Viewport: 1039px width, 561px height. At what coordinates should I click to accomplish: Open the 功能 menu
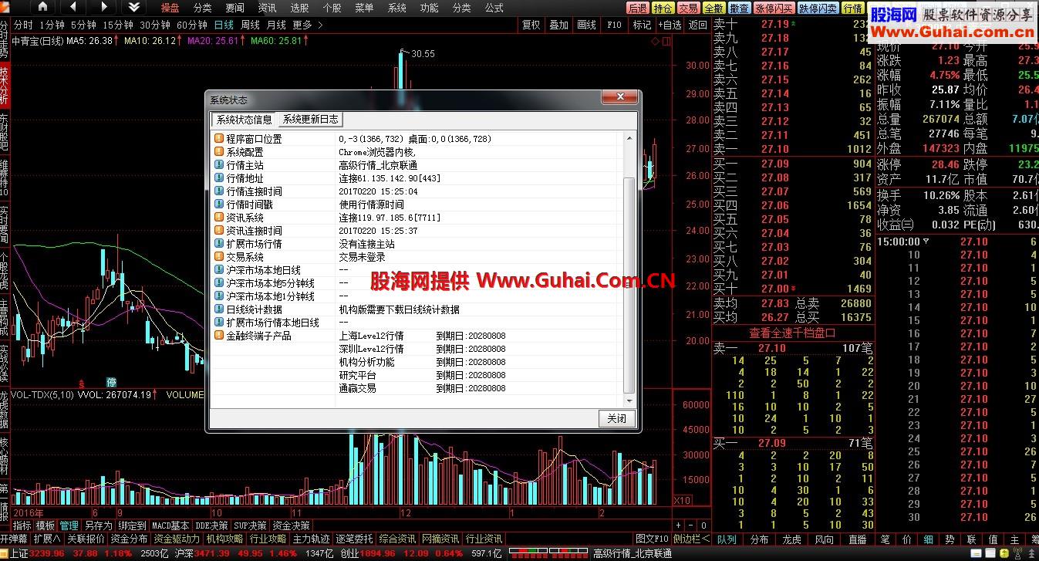tap(429, 8)
